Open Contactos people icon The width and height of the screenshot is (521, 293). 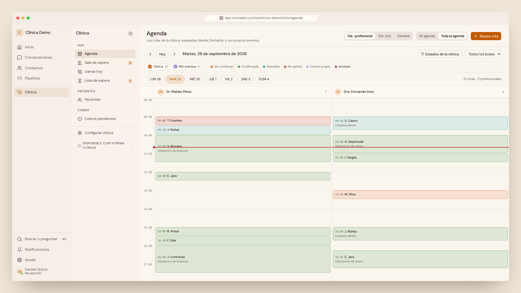(20, 68)
